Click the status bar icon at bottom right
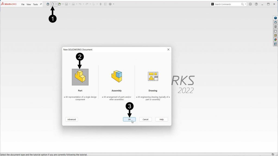 click(273, 154)
